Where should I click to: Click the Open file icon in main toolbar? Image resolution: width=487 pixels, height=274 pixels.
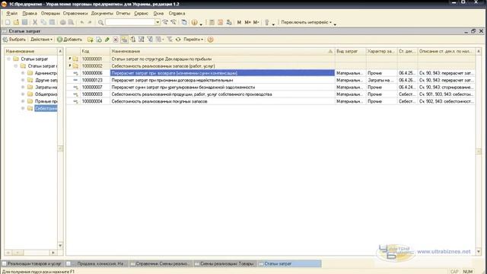pyautogui.click(x=16, y=22)
